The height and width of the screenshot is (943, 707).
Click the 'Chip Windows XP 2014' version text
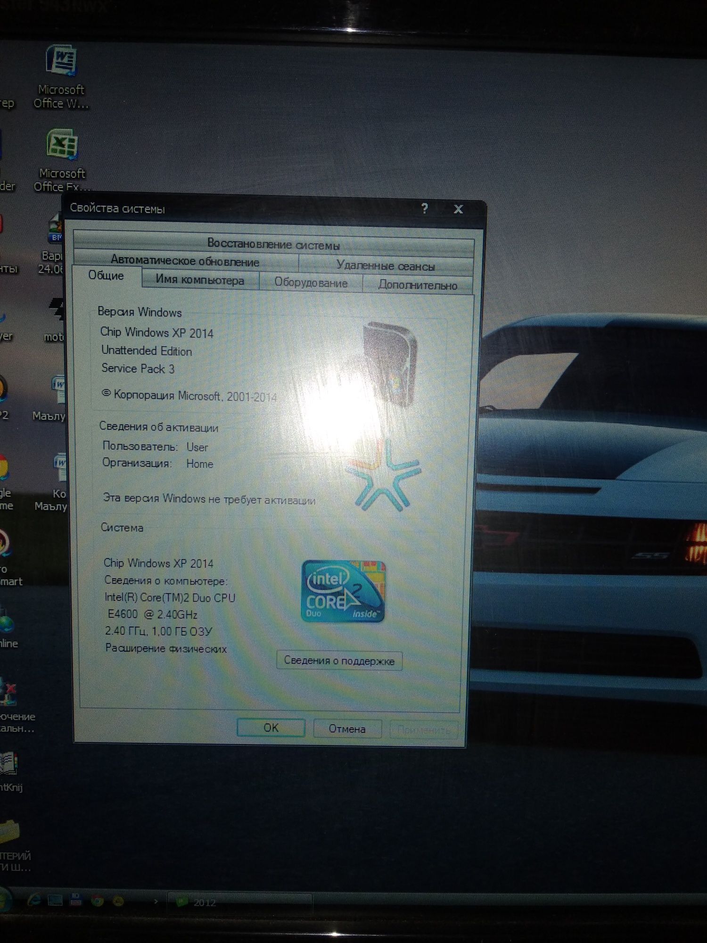[x=157, y=332]
